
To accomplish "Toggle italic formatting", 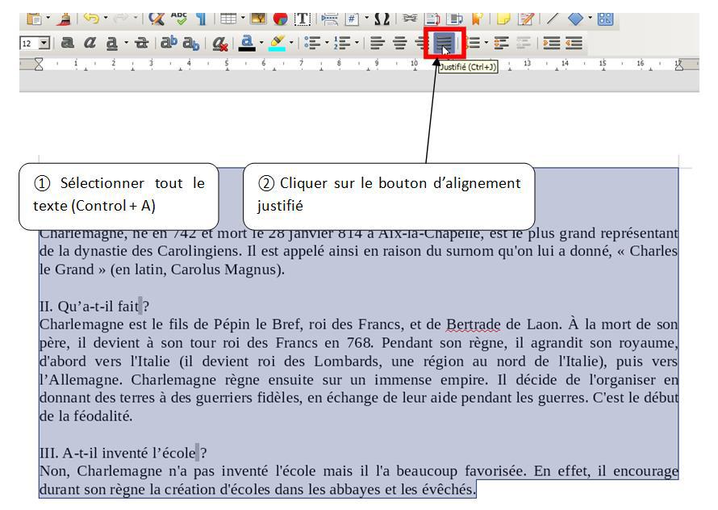I will pos(91,44).
